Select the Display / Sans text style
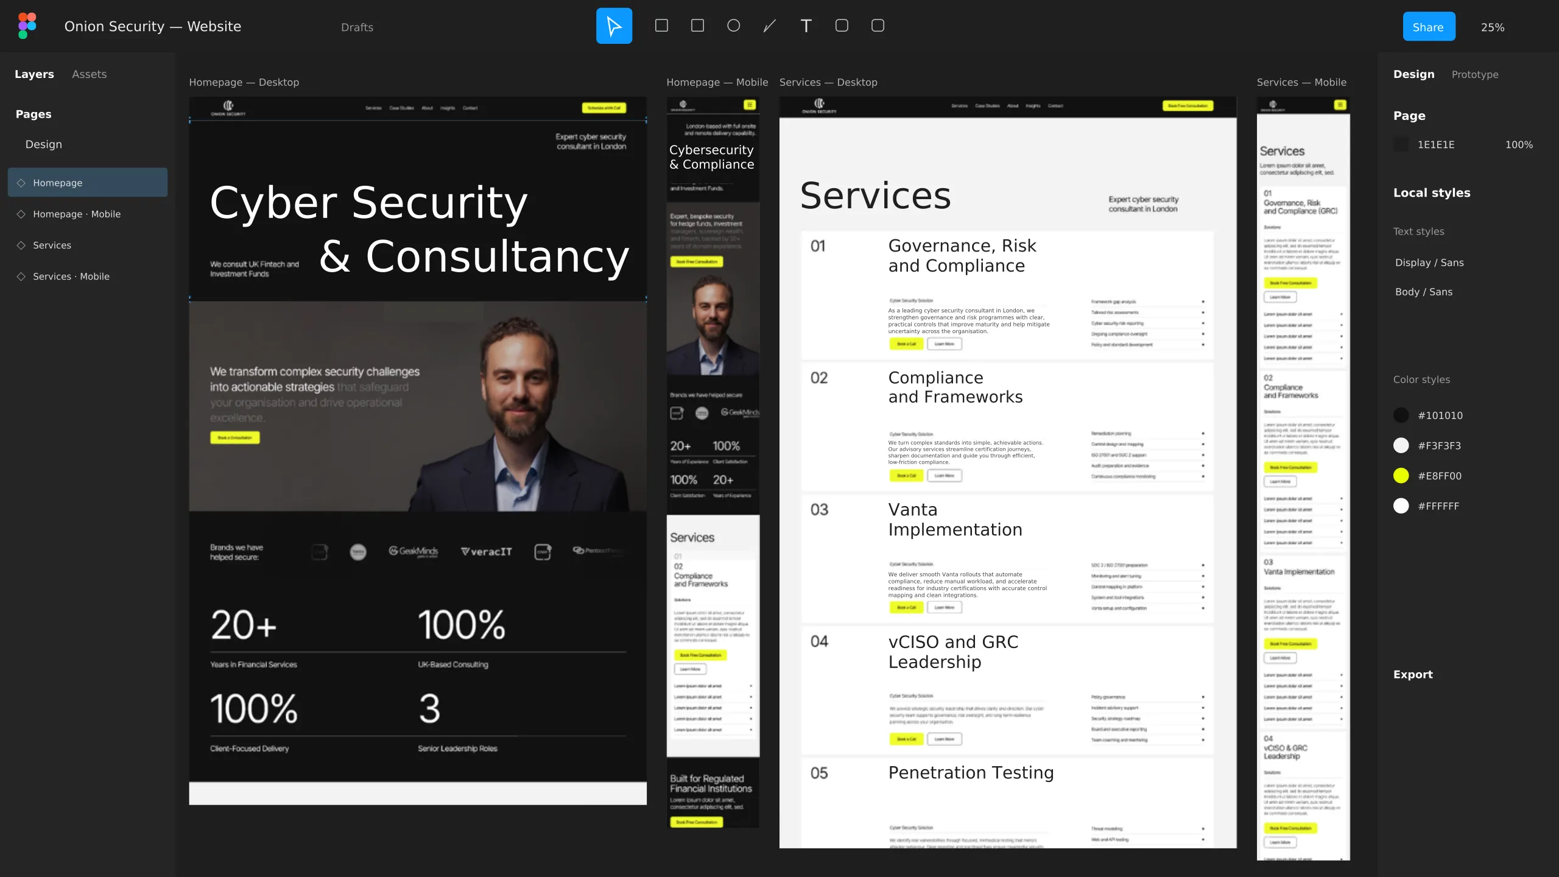1559x877 pixels. (x=1429, y=262)
